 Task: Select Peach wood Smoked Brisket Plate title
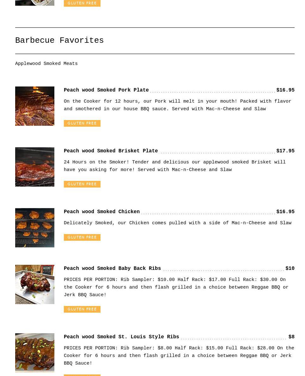pos(111,151)
